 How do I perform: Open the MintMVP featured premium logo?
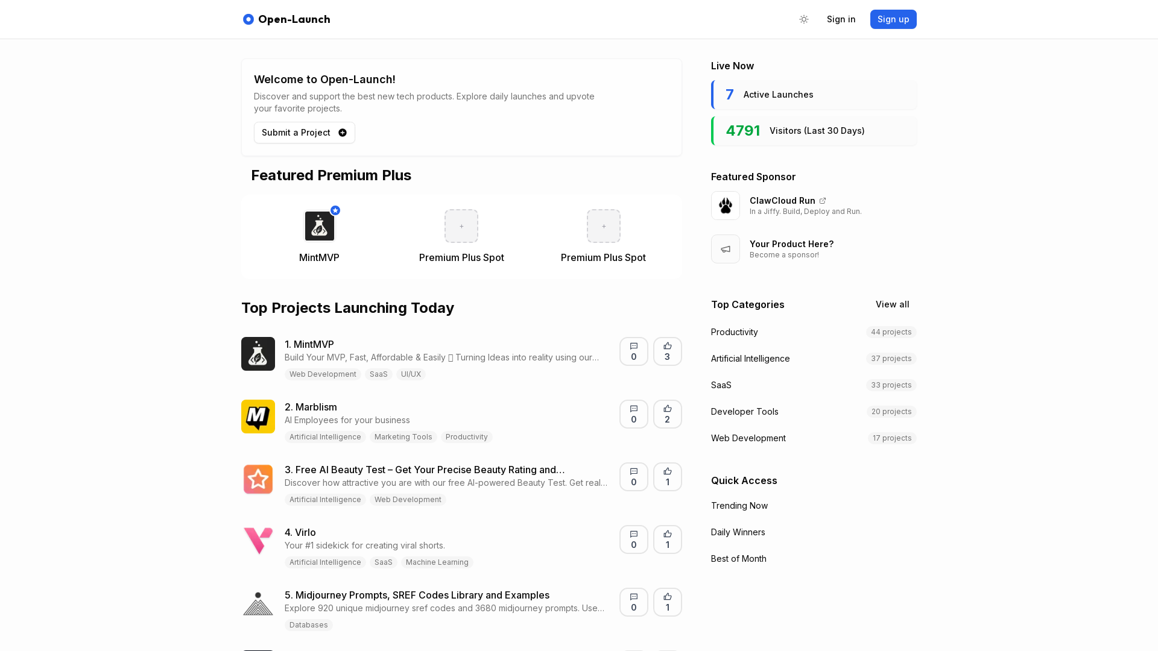pos(319,226)
